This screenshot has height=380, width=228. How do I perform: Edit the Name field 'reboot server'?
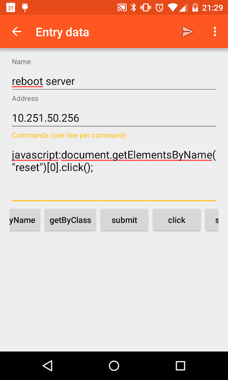114,81
